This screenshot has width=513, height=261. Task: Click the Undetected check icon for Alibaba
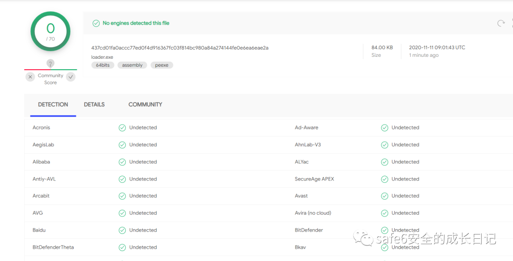pos(123,162)
